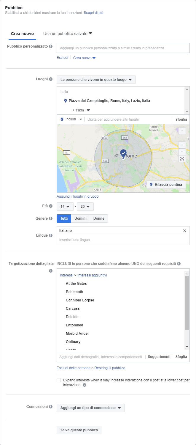Select Deicide interest
196x445 pixels.
[72, 317]
